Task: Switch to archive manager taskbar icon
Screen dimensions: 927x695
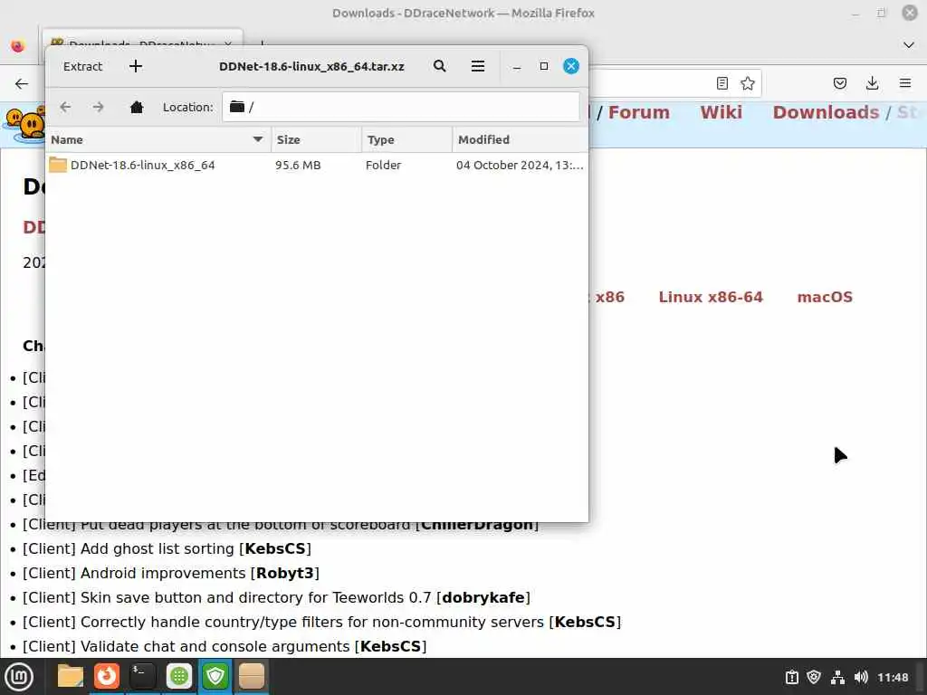Action: 252,677
